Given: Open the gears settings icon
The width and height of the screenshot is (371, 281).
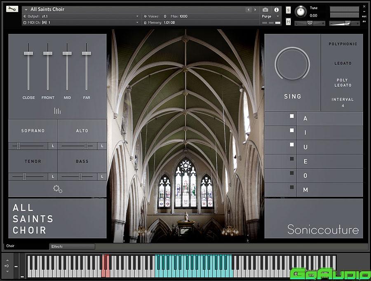Looking at the screenshot, I should [58, 189].
